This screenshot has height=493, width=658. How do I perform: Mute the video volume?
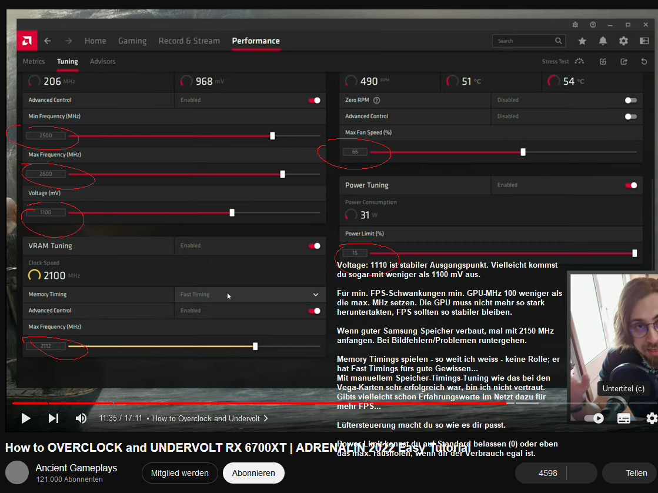click(81, 418)
